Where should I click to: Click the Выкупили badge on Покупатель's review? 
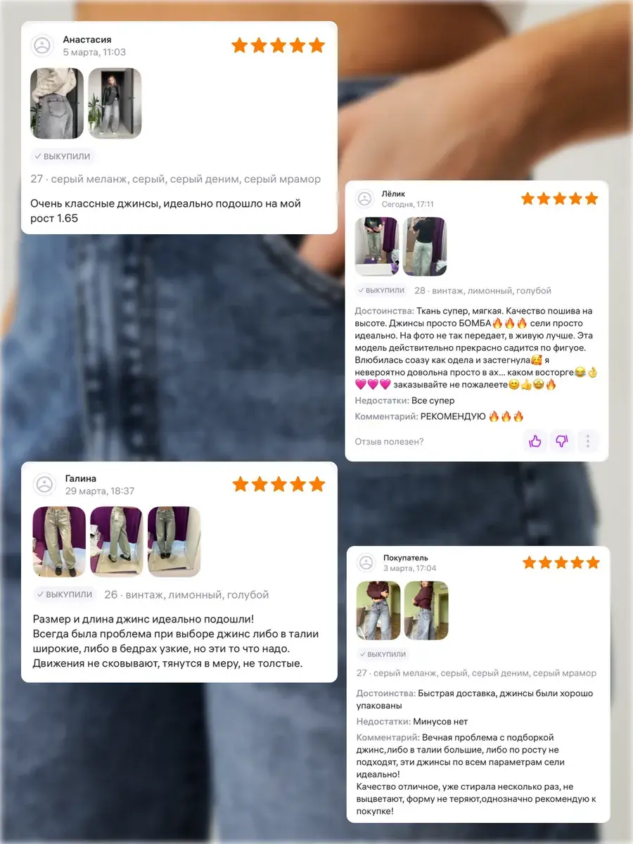pos(384,654)
